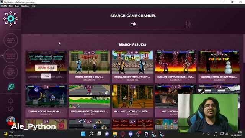Click the first Fightcade taskbar icon
The width and height of the screenshot is (245, 138).
[154, 134]
